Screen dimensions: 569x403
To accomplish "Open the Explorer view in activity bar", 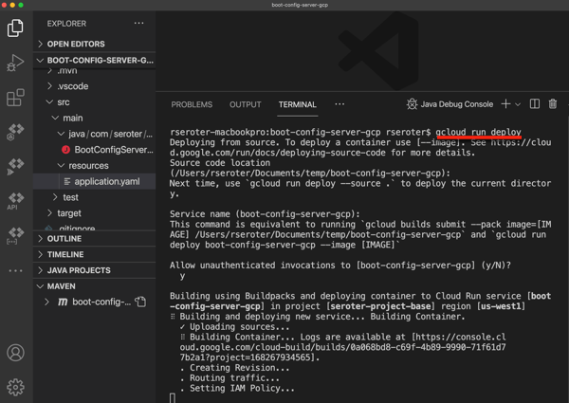I will tap(15, 27).
